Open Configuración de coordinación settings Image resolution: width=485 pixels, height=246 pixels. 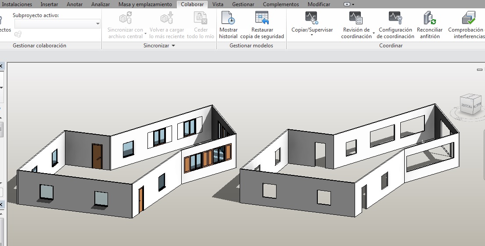point(395,18)
